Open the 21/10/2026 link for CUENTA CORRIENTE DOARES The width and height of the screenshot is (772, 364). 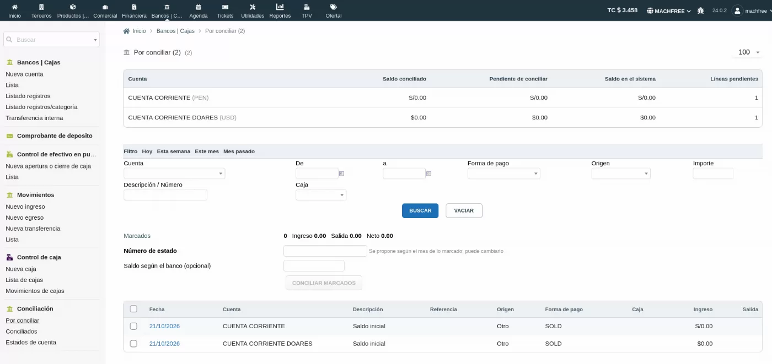tap(164, 344)
